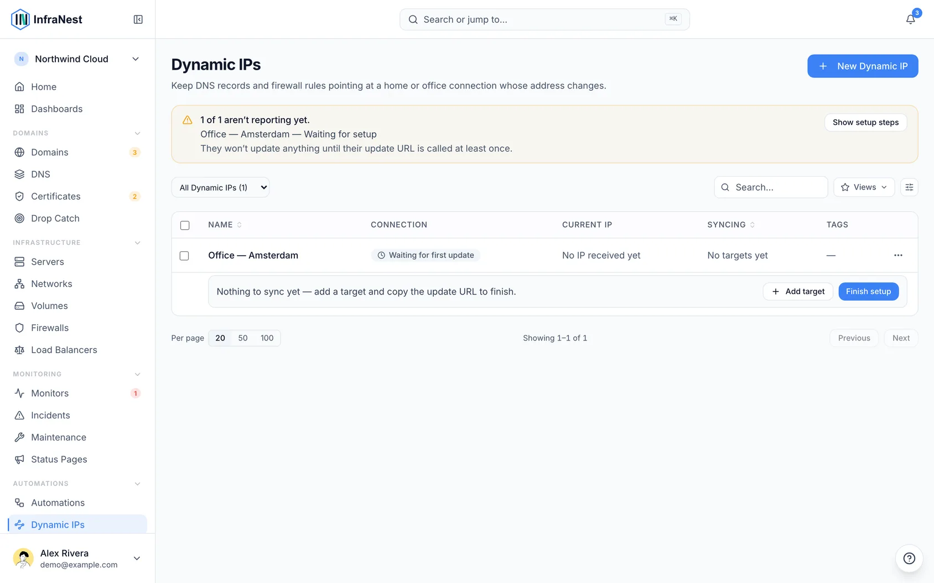Open Dashboards from sidebar
Viewport: 934px width, 583px height.
click(77, 109)
